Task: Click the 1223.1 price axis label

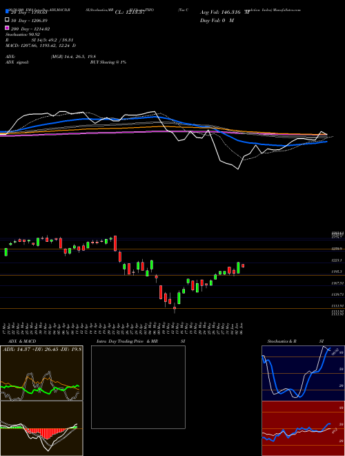Action: [x=337, y=260]
